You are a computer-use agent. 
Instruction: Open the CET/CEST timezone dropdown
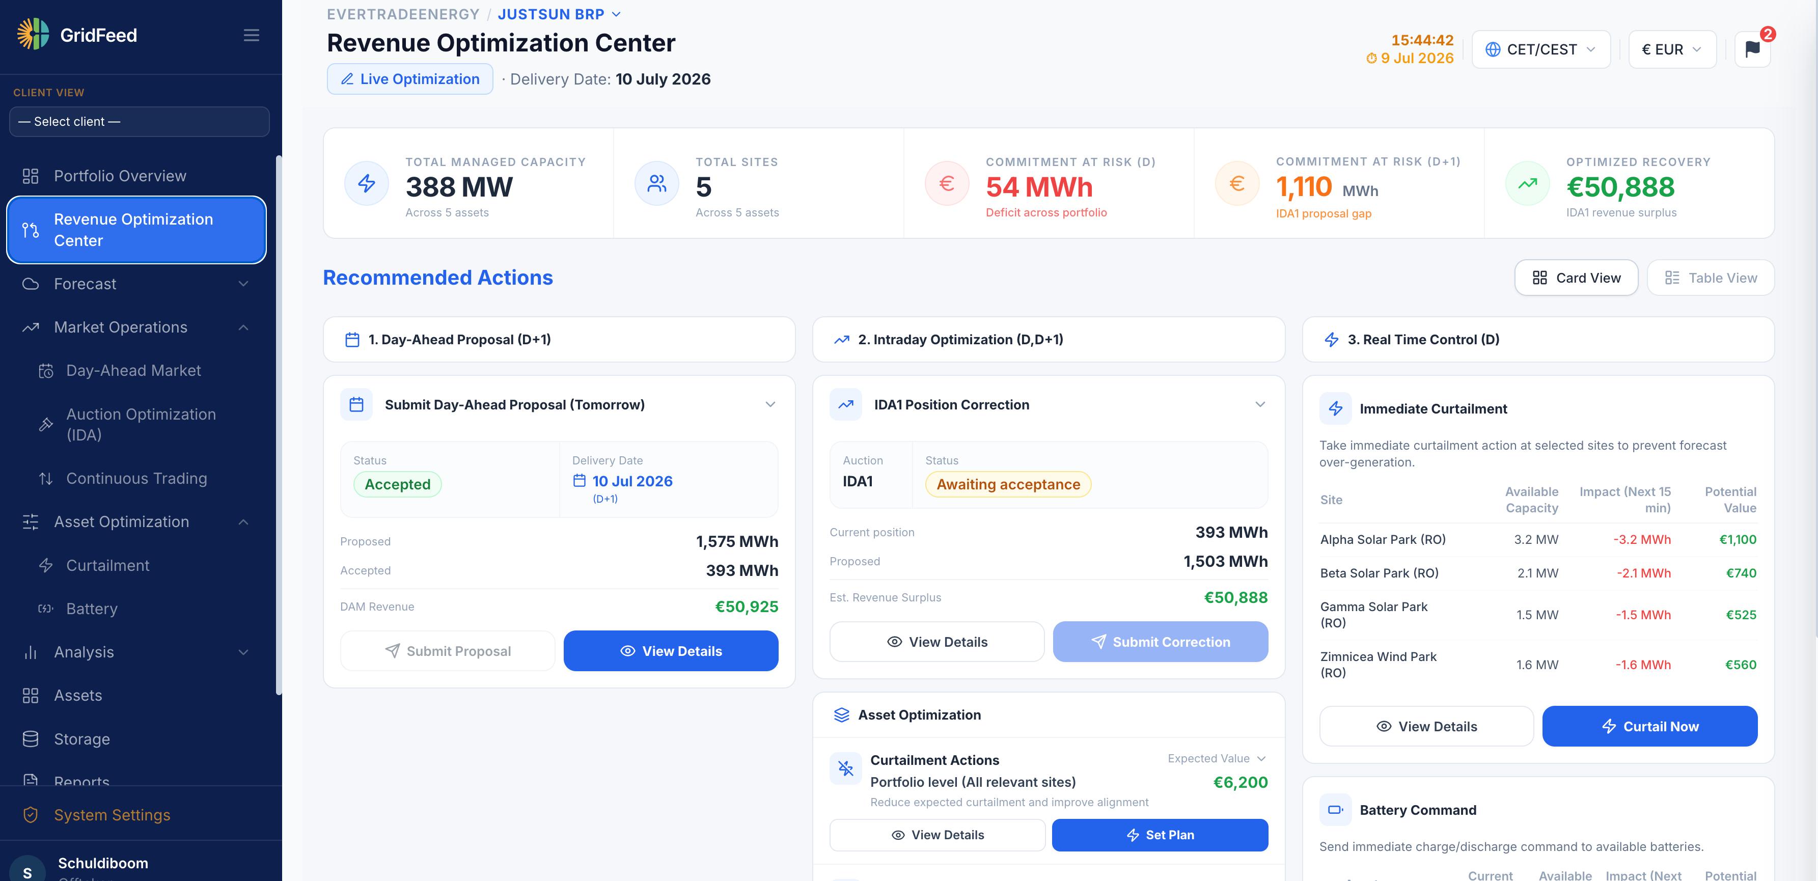pyautogui.click(x=1540, y=49)
